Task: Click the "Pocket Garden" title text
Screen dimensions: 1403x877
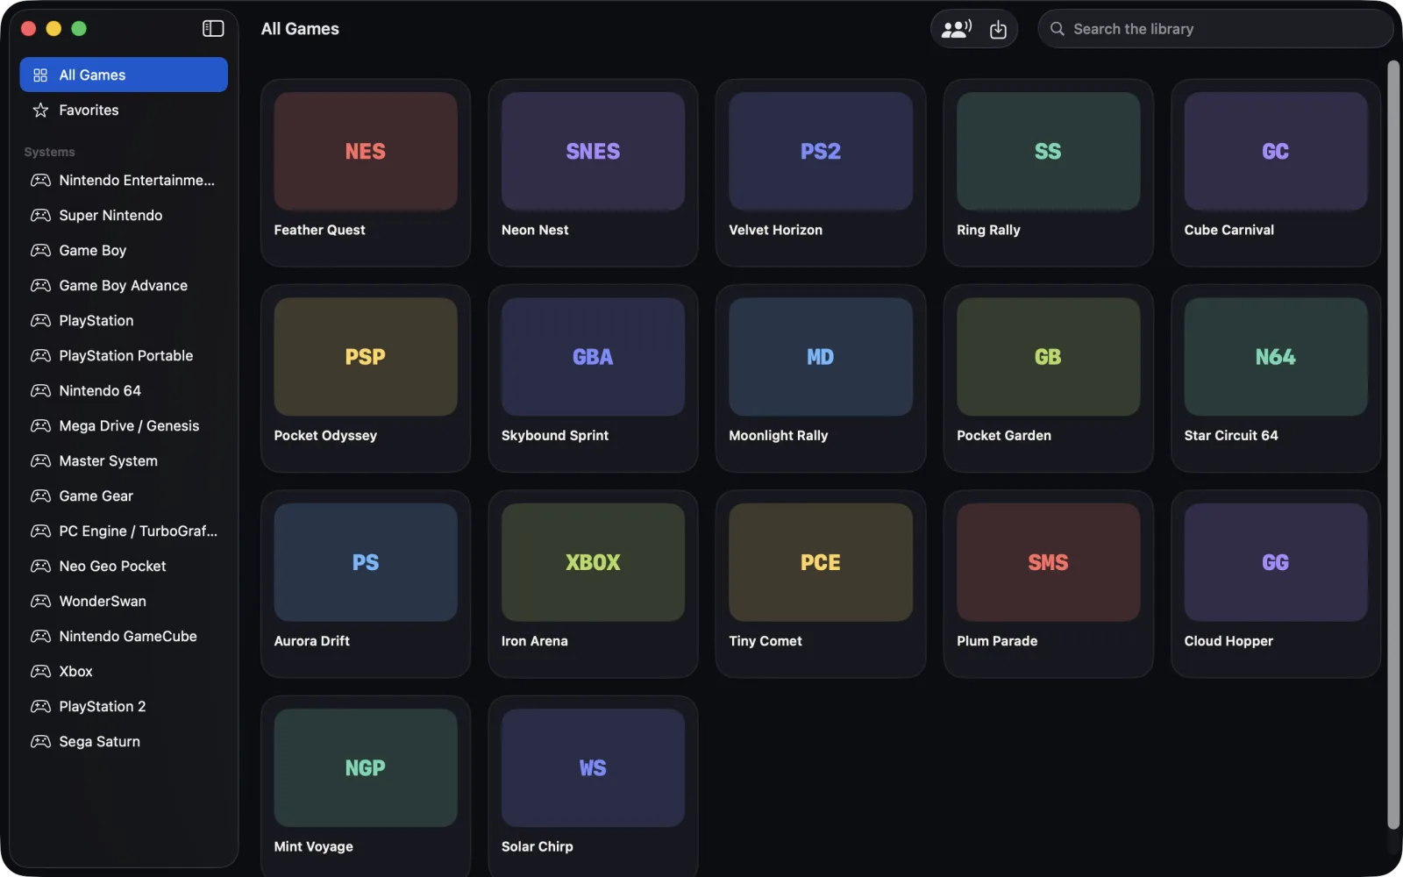Action: (1004, 436)
